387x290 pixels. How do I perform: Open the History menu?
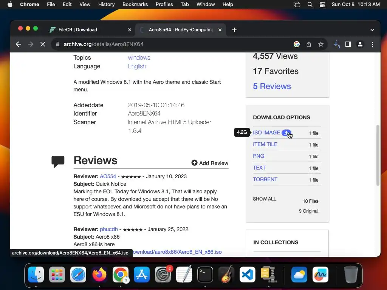[x=106, y=5]
